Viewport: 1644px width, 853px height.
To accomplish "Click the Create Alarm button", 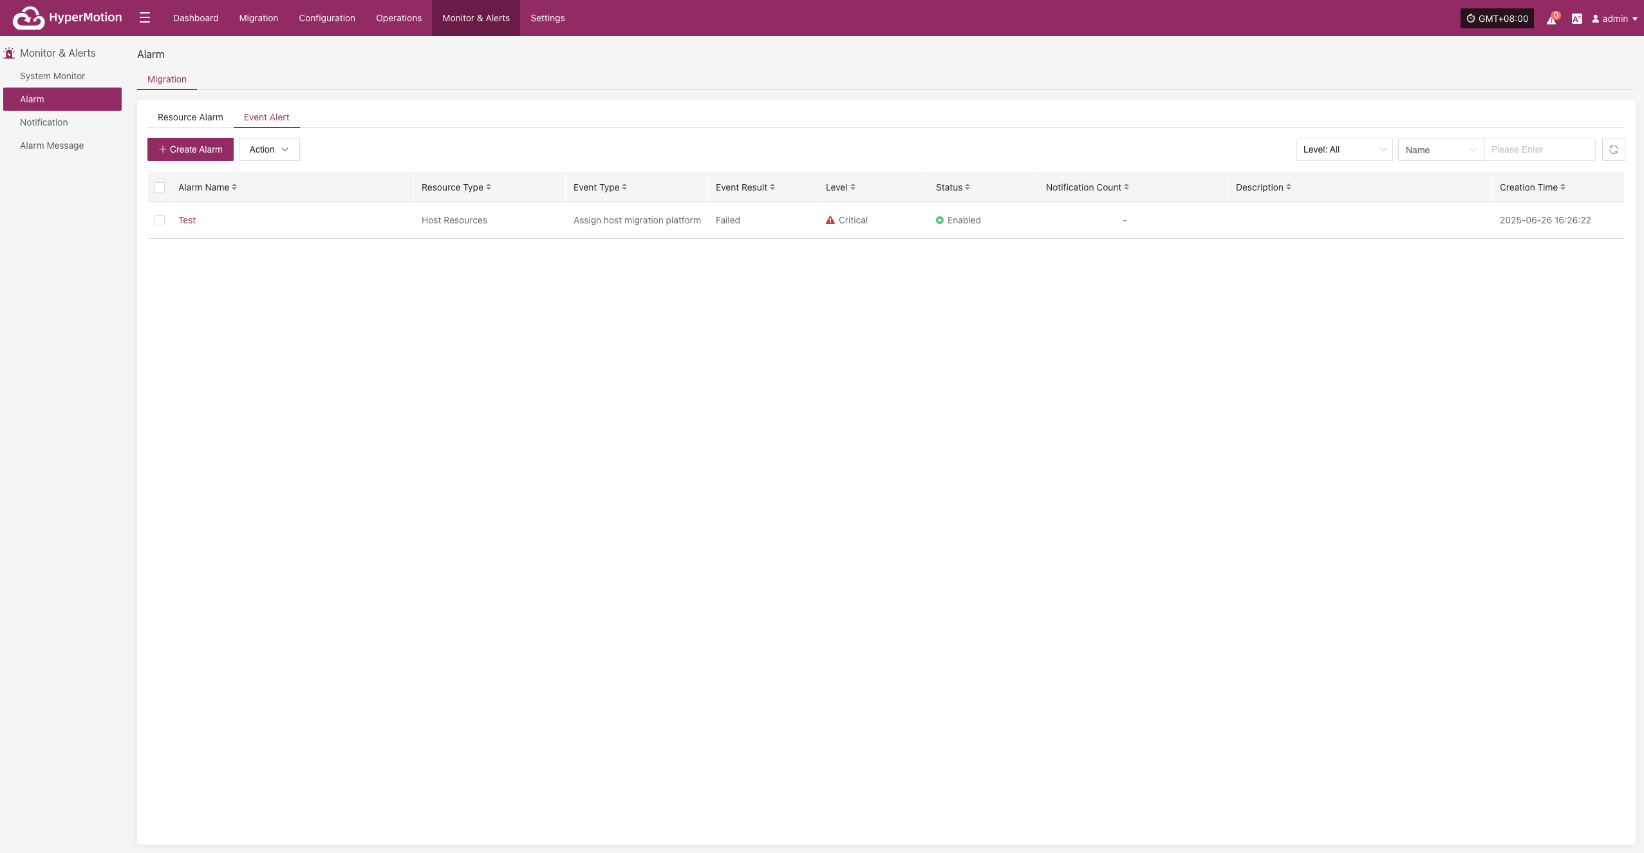I will click(x=191, y=149).
